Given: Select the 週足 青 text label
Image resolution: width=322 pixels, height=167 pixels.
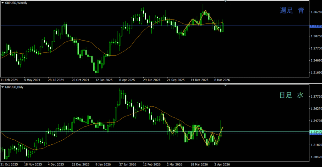Looking at the screenshot, I should click(x=292, y=11).
